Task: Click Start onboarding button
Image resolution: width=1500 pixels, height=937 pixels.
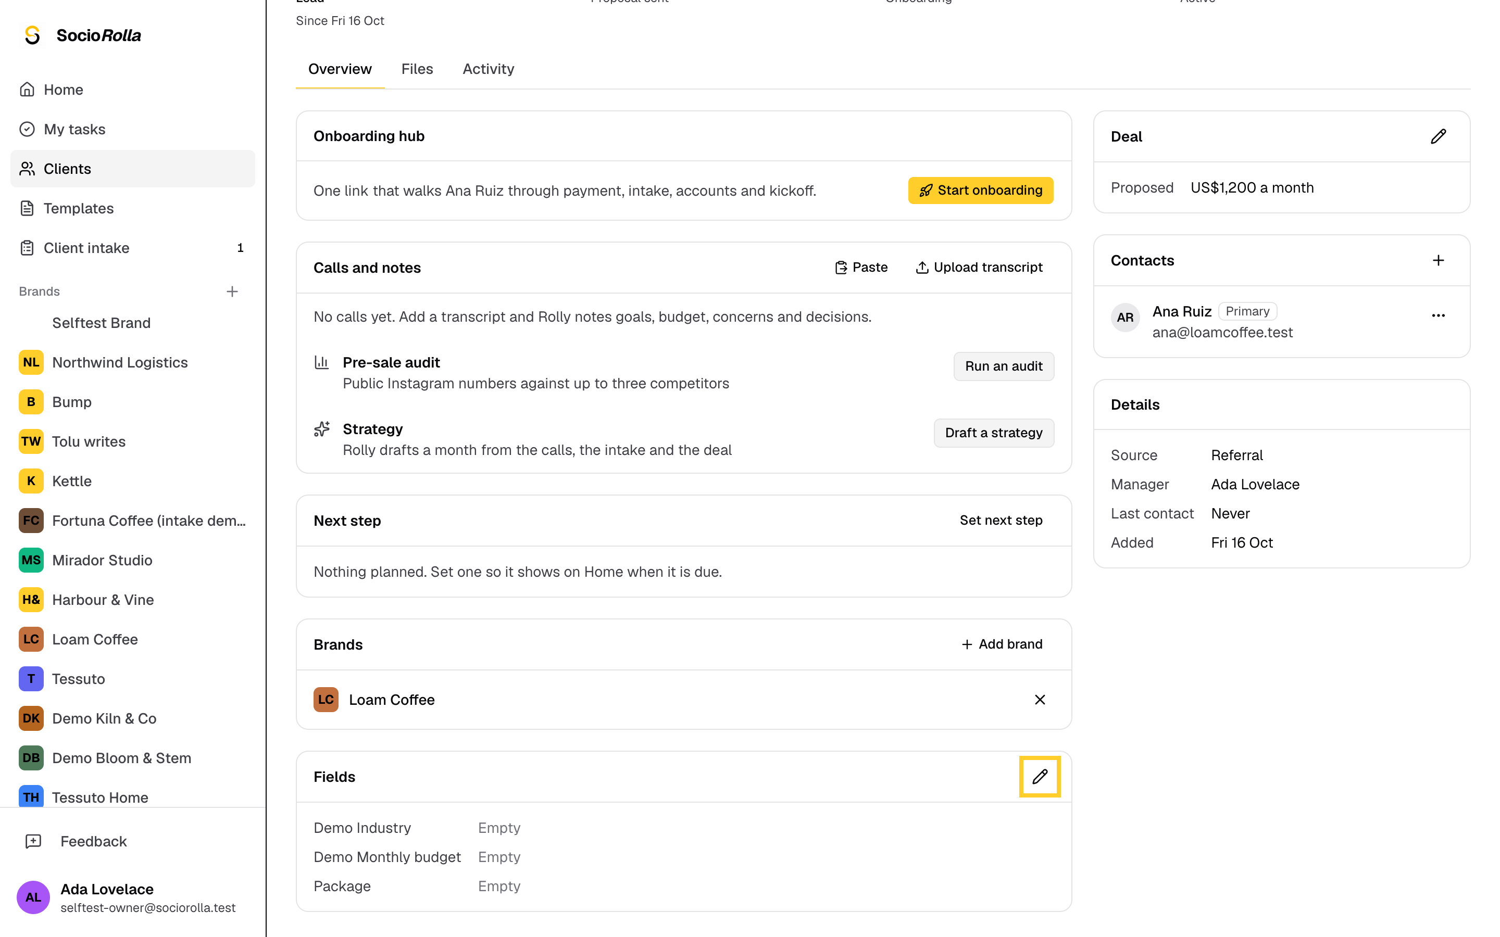Action: 980,190
